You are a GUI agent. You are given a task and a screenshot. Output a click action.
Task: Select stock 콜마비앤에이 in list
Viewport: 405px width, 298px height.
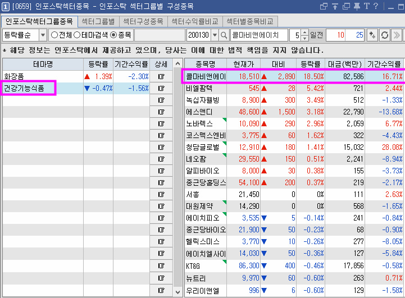click(294, 76)
